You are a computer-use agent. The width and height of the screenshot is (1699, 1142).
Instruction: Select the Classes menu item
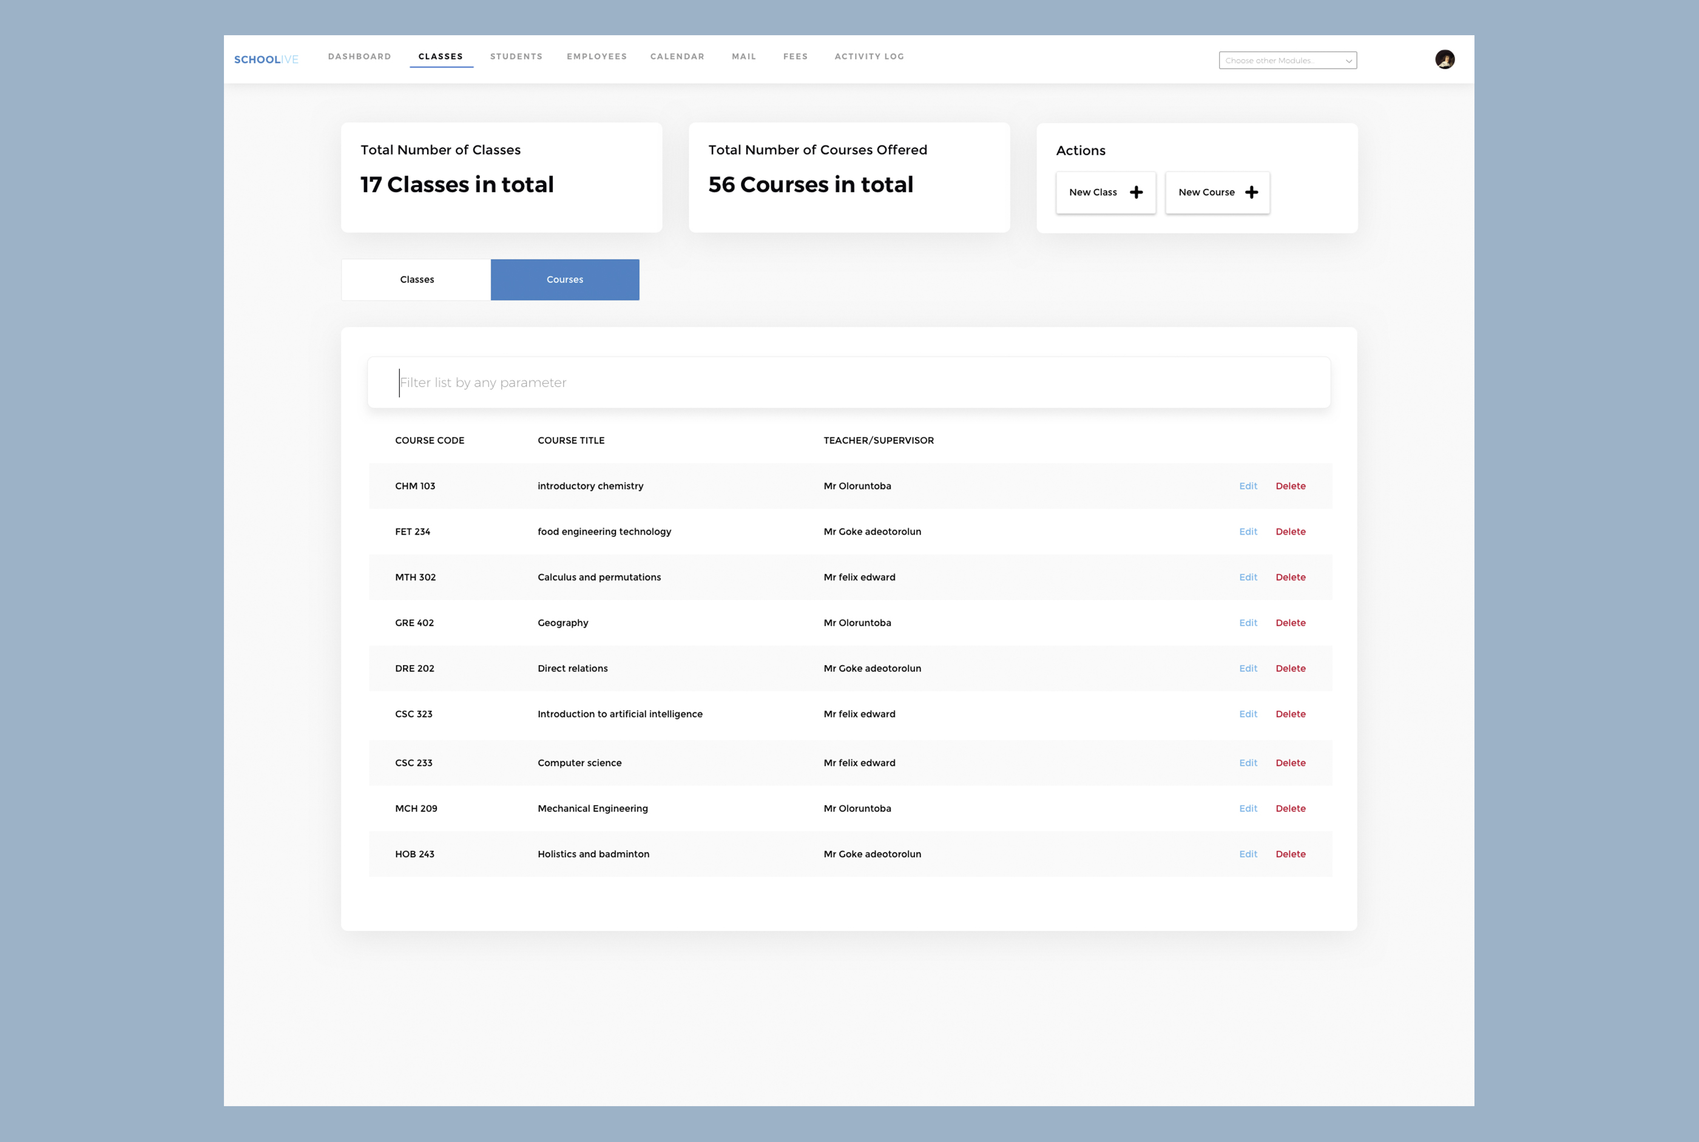[x=441, y=57]
